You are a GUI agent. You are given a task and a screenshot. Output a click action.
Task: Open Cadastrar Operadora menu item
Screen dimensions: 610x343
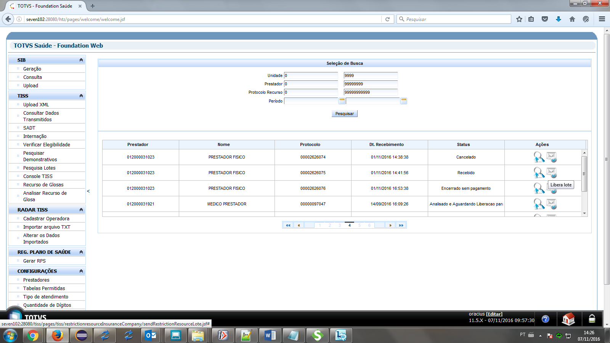[47, 218]
